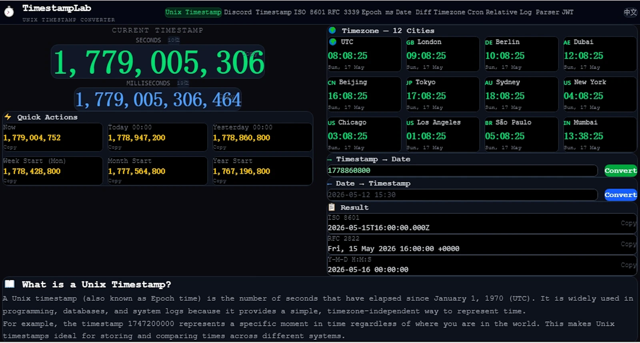Copy the RFC 2822 result
The image size is (640, 343).
628,244
